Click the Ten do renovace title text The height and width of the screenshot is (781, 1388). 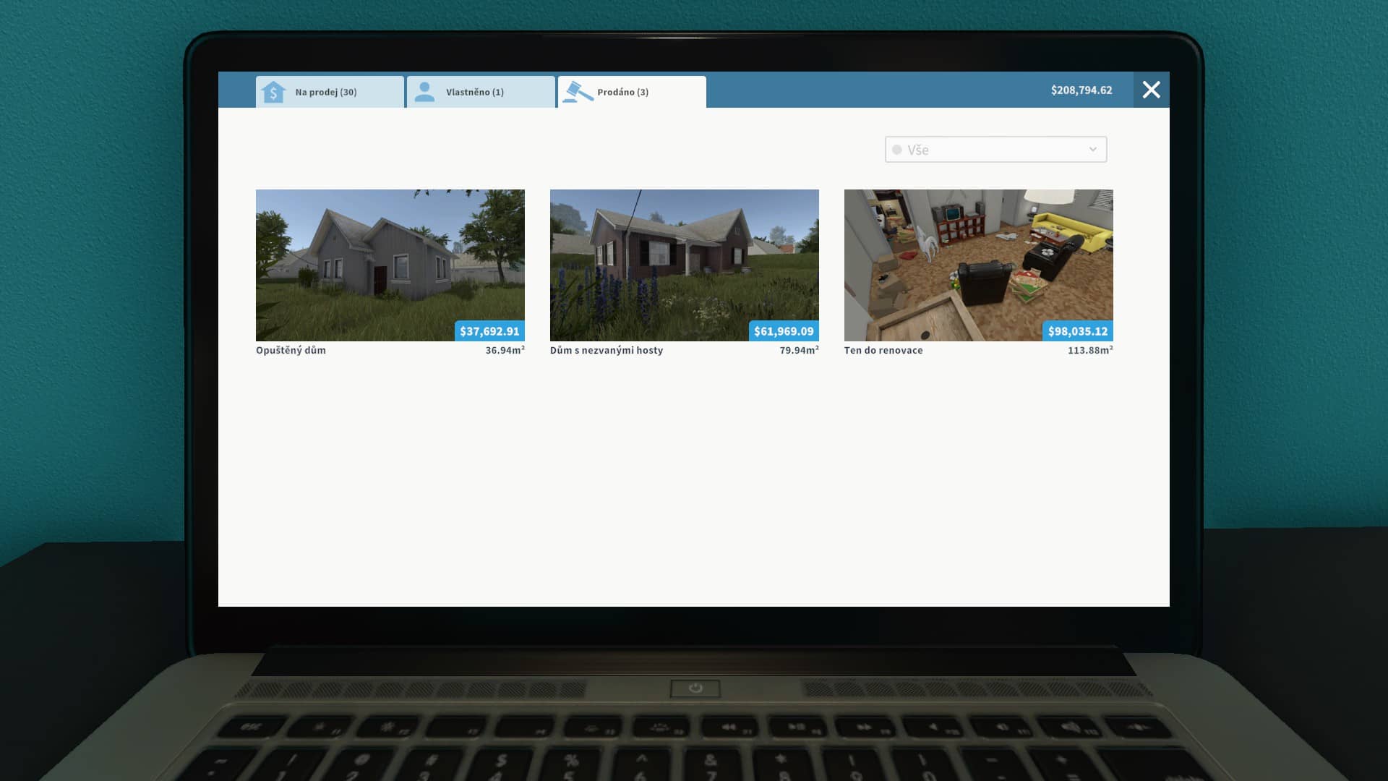click(x=883, y=350)
